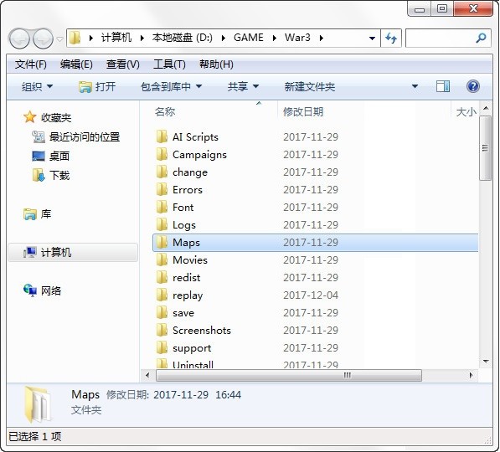This screenshot has width=500, height=452.
Task: Open recent pages dropdown beside the Forward arrow
Action: tap(59, 39)
